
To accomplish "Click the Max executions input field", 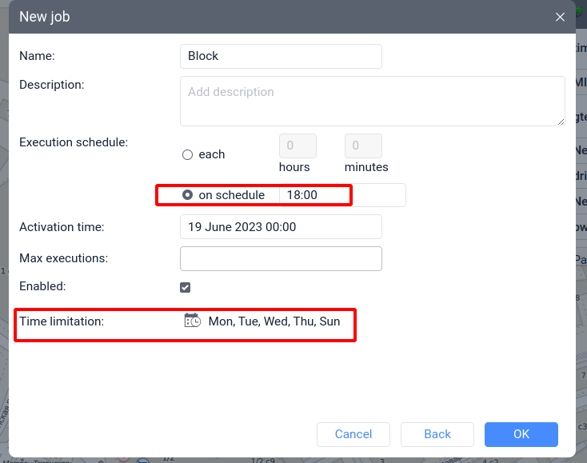I will coord(281,258).
